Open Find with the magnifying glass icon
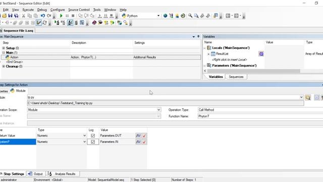The height and width of the screenshot is (182, 323). click(x=190, y=16)
